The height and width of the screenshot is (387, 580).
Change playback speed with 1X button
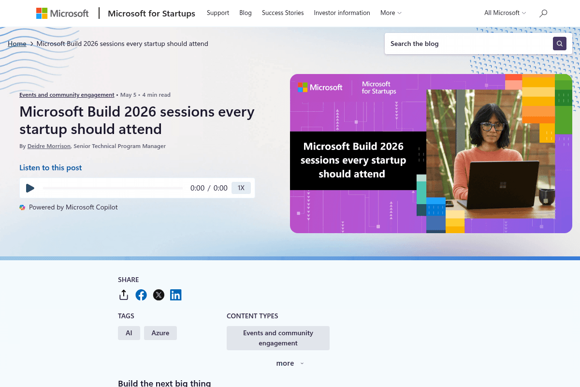click(x=241, y=188)
